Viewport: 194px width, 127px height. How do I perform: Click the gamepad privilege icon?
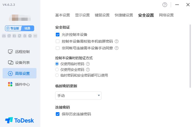pos(4,36)
